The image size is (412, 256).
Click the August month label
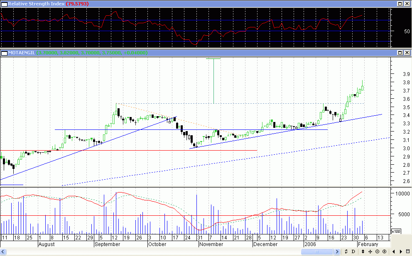(47, 244)
